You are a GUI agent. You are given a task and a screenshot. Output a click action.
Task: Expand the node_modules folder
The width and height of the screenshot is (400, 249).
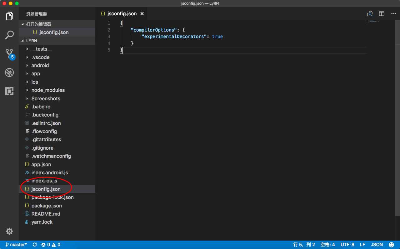tap(48, 90)
